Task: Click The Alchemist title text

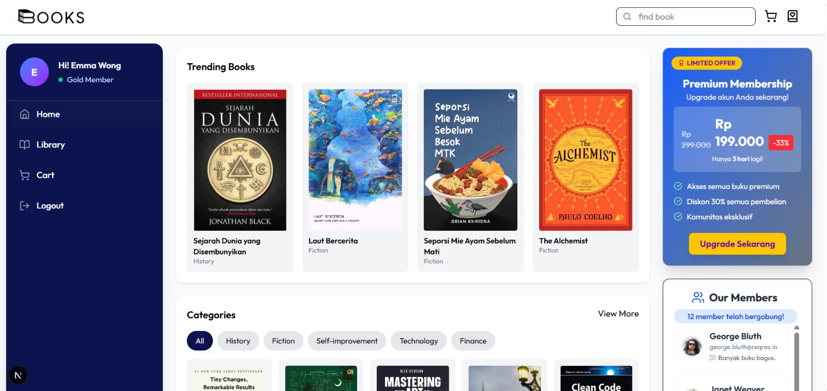Action: click(x=563, y=241)
